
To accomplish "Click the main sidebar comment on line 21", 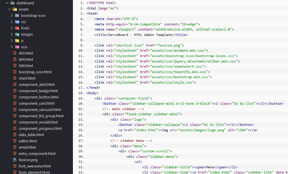I will [x=123, y=109].
